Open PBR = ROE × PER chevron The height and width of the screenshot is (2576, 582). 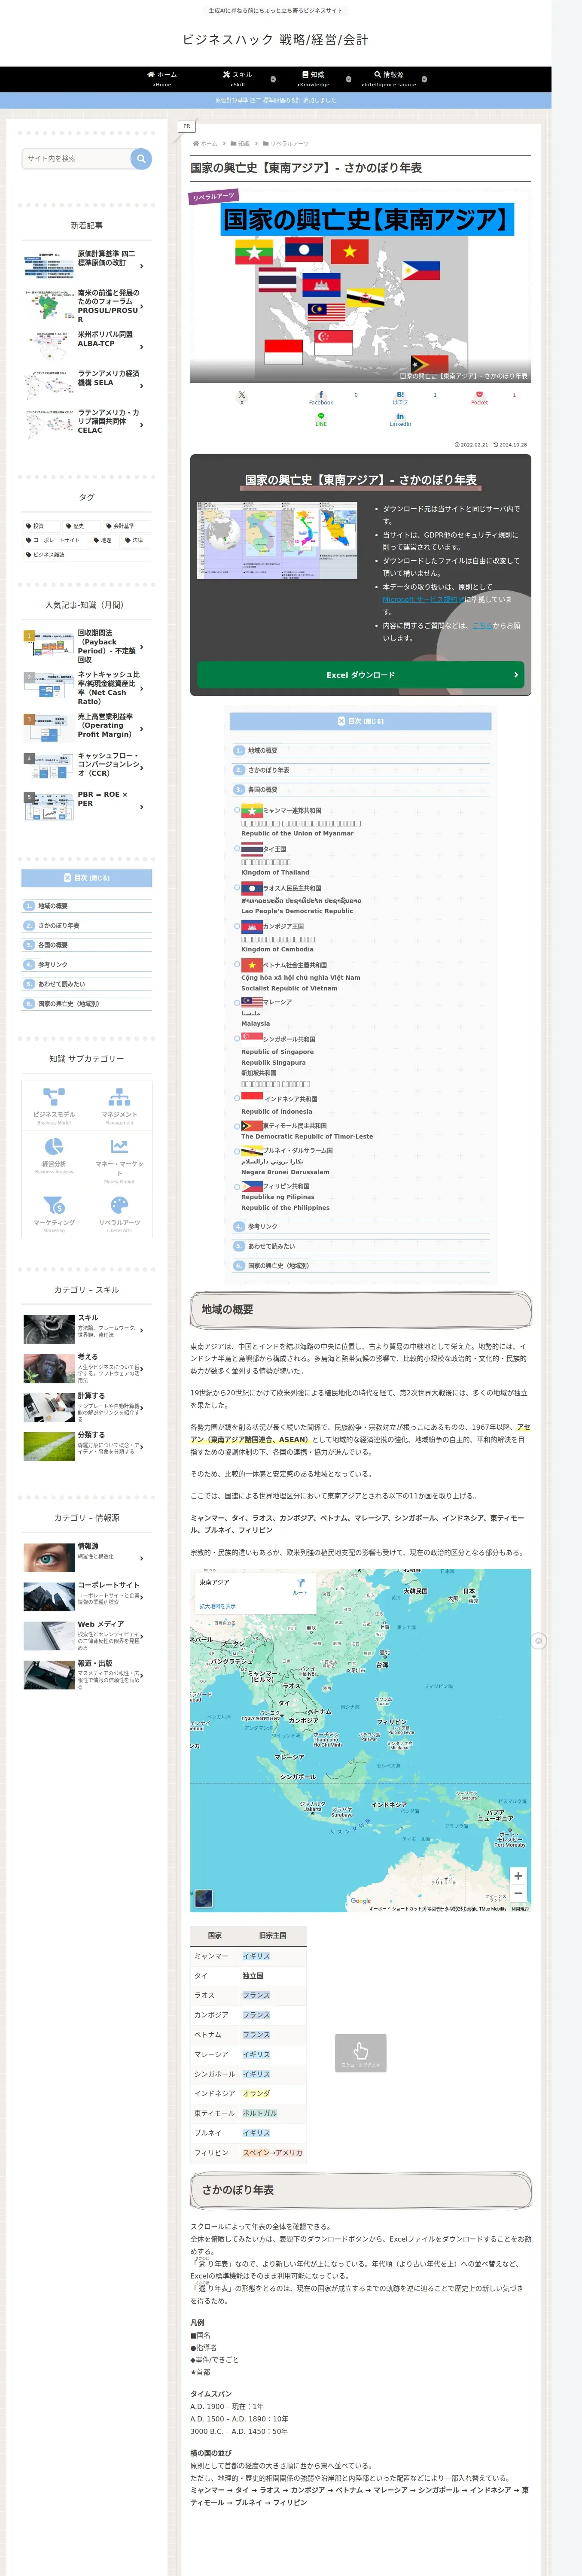(142, 807)
